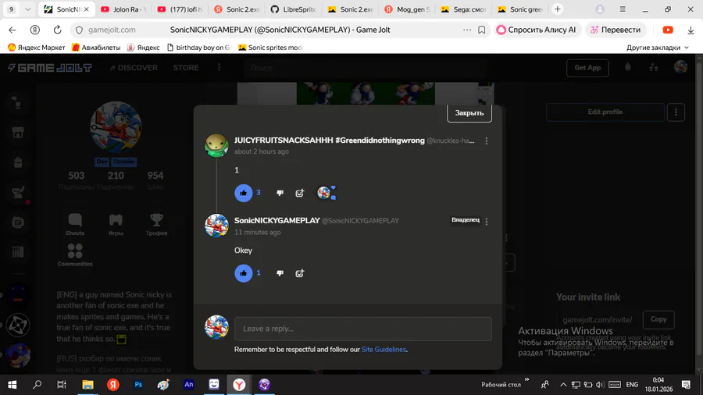The image size is (703, 395).
Task: Open account avatar menu in navbar
Action: (680, 67)
